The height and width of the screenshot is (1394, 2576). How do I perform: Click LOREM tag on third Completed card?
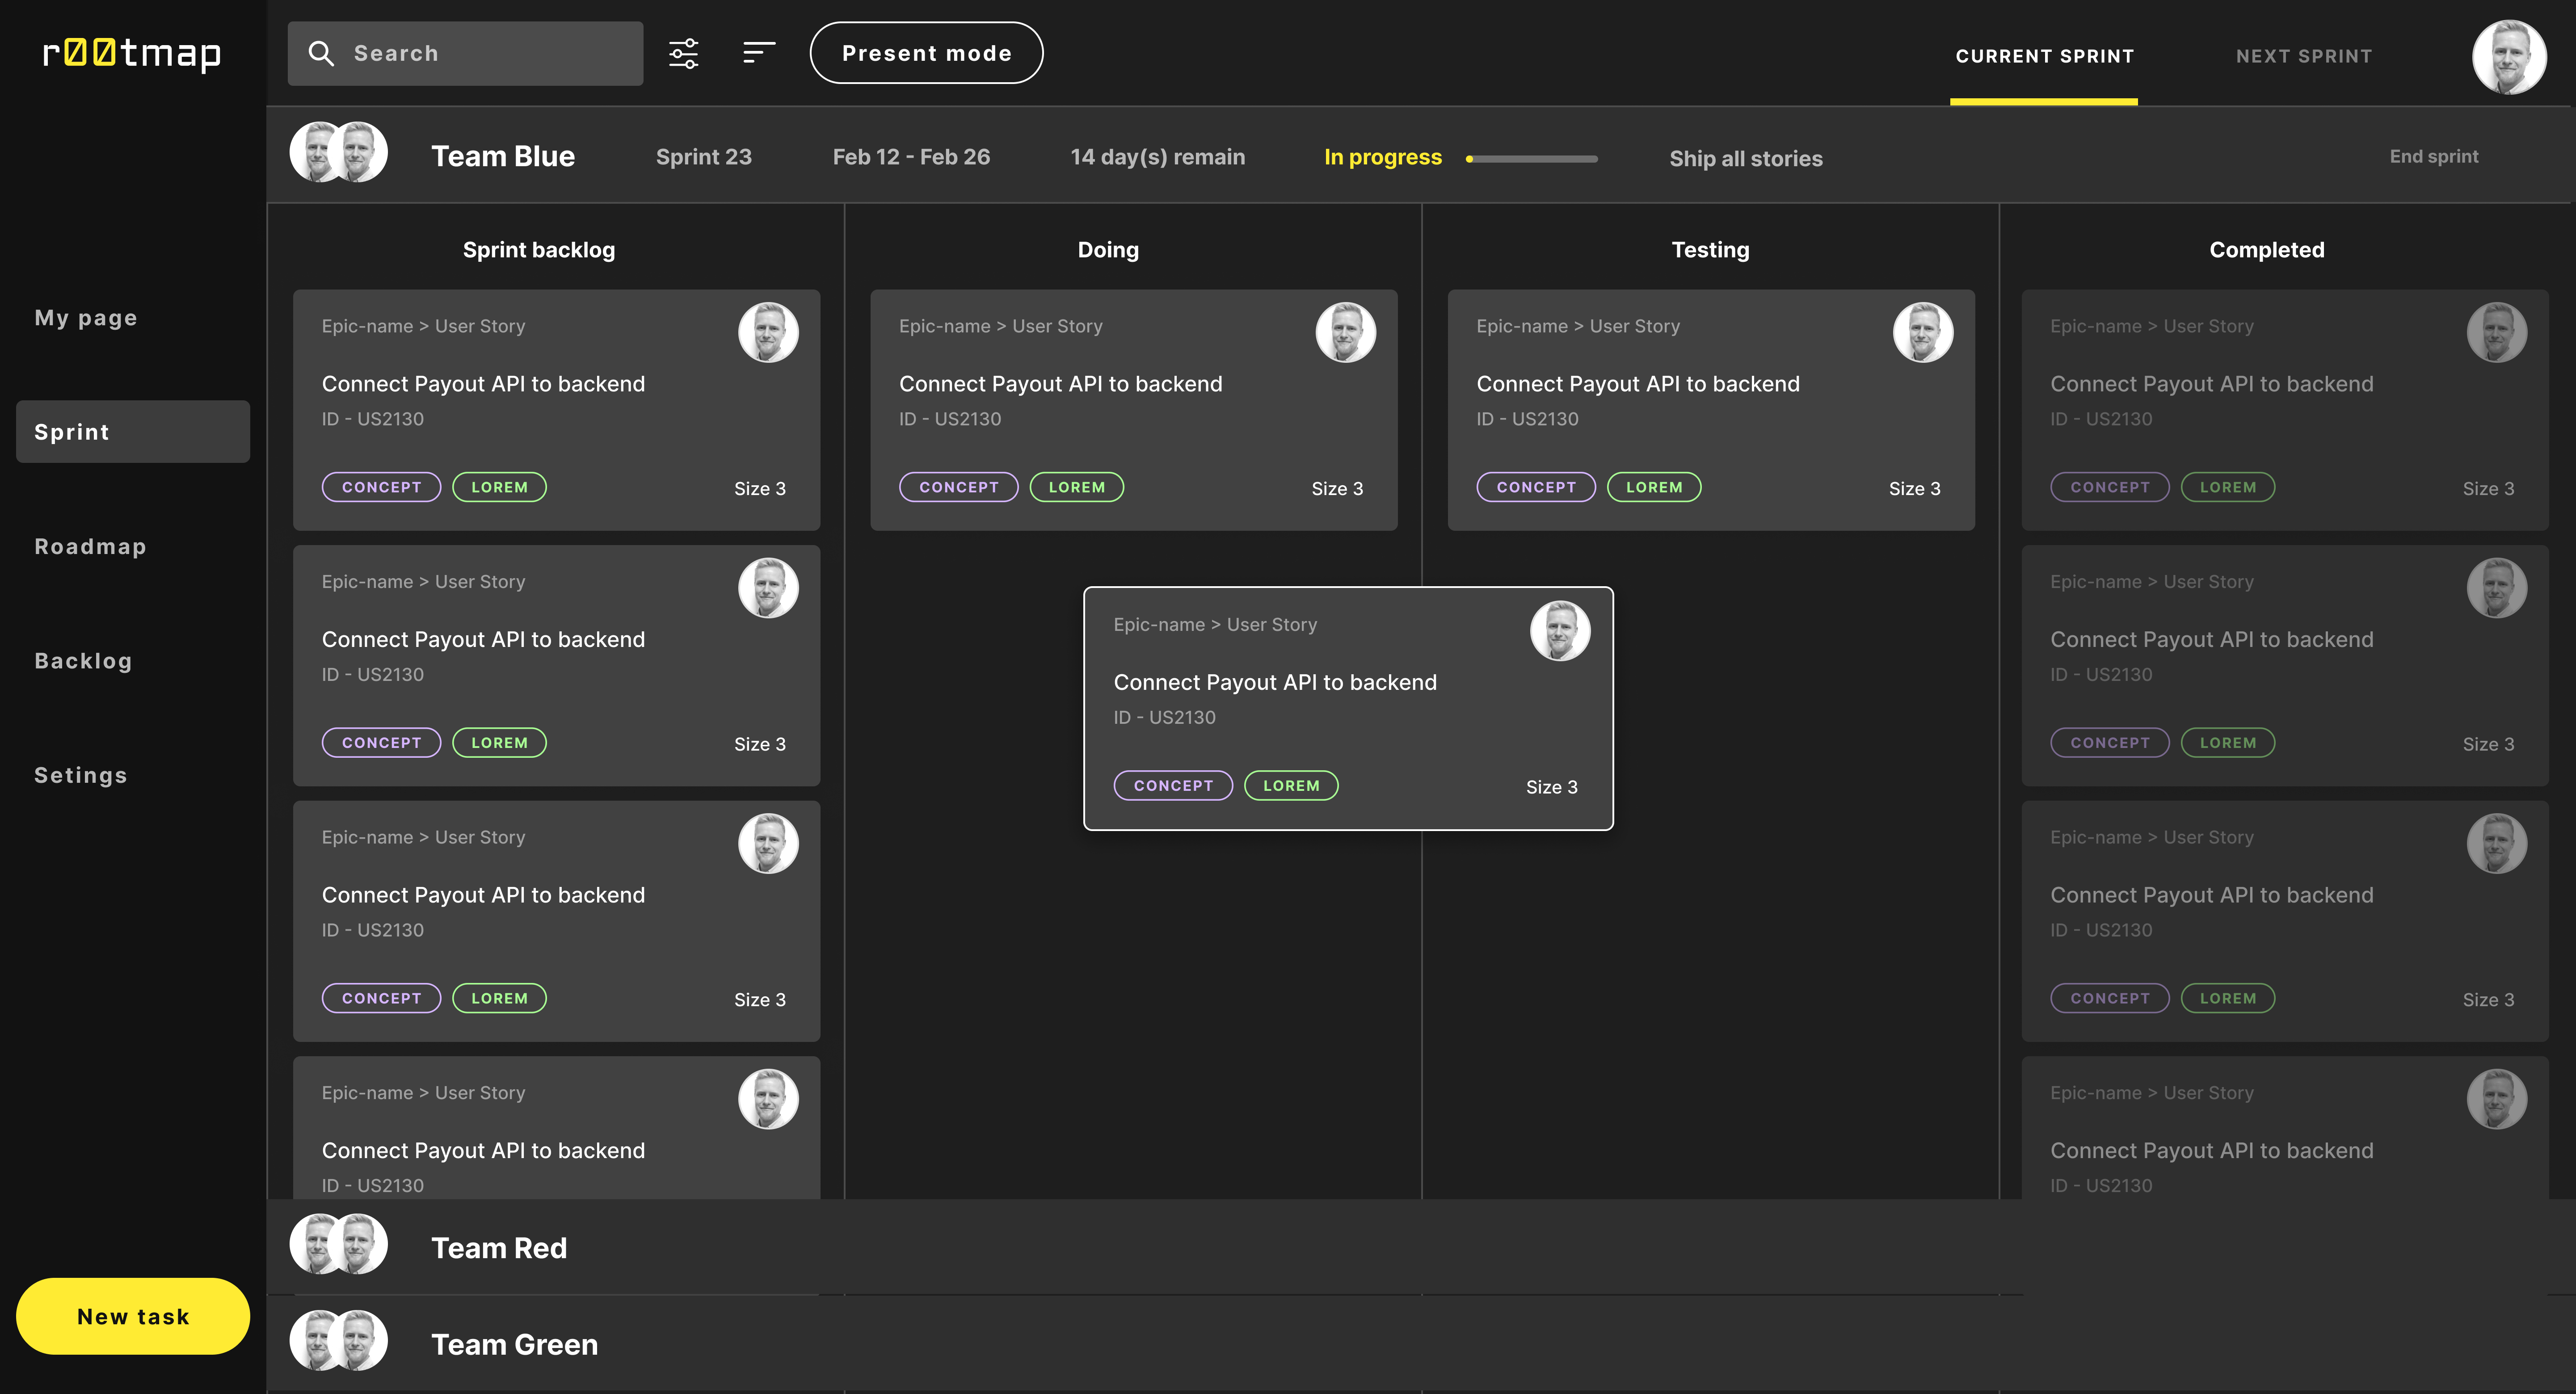click(2228, 999)
